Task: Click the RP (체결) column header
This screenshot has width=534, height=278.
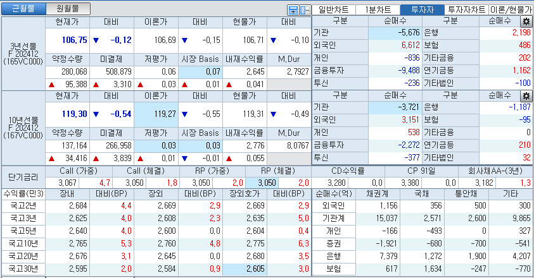Action: 278,171
